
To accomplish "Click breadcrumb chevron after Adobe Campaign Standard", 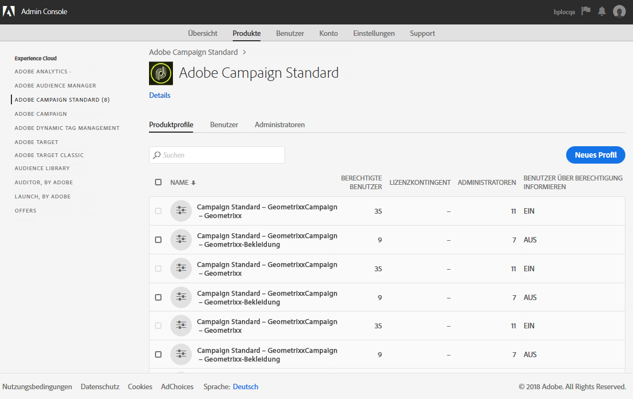I will click(x=245, y=52).
